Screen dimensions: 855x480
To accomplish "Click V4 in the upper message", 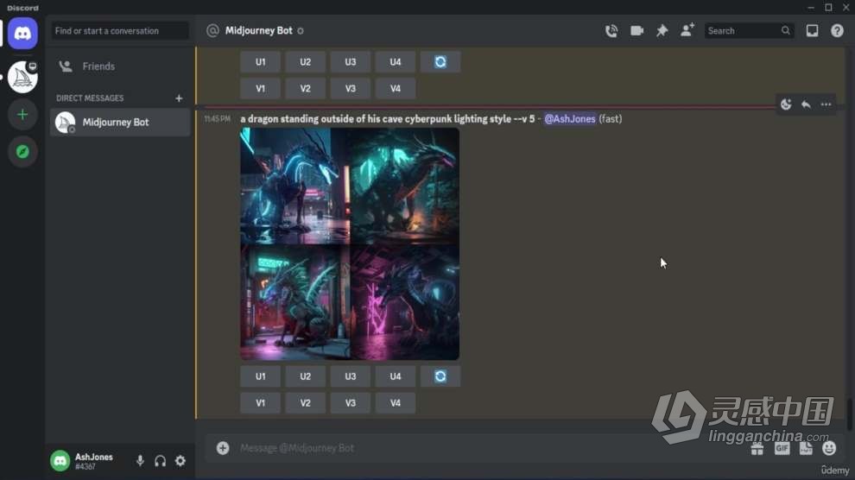I will click(396, 88).
